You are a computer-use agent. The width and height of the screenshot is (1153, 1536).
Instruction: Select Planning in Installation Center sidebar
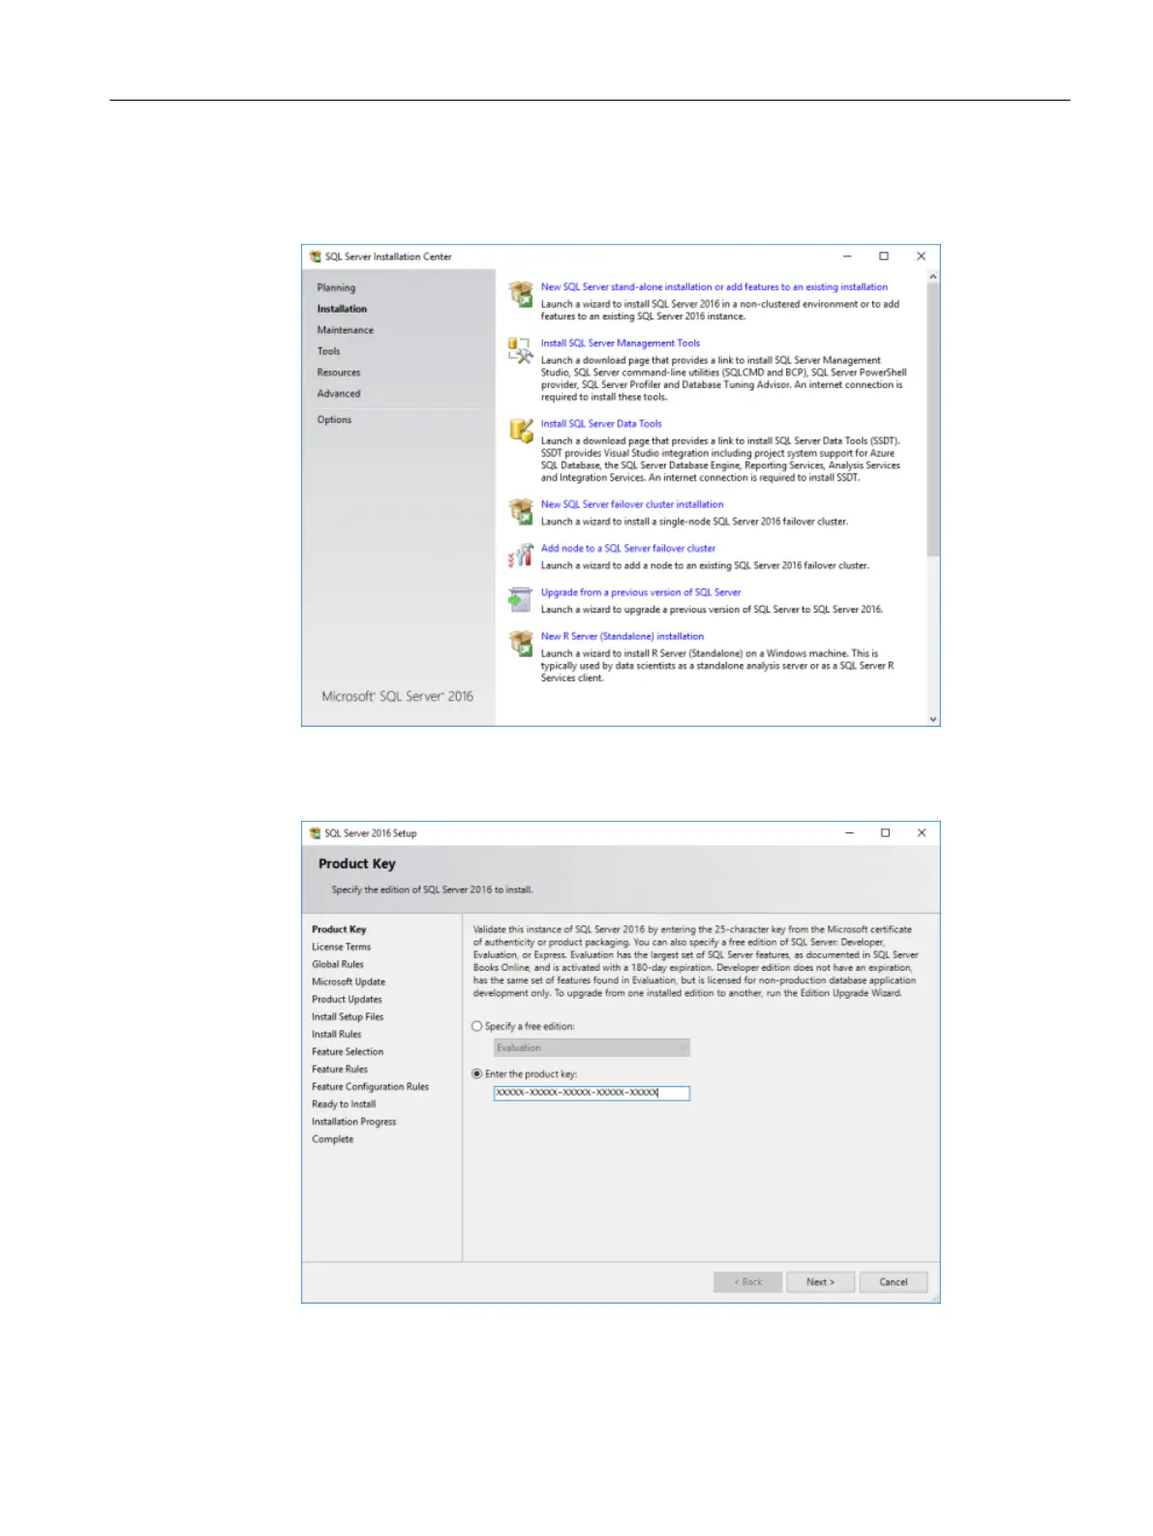point(336,287)
